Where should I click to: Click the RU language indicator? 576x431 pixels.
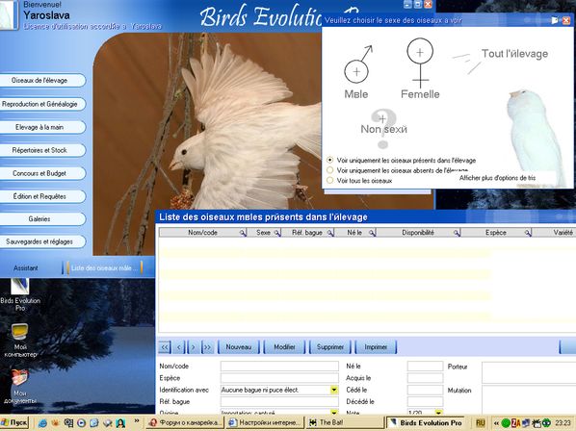coord(481,423)
